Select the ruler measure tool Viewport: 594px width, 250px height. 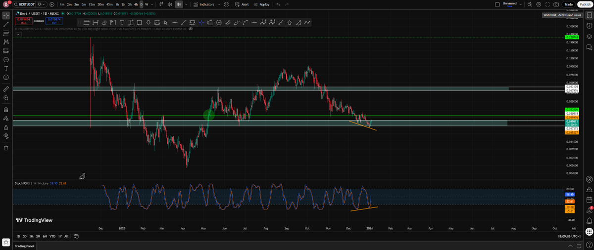[x=6, y=89]
